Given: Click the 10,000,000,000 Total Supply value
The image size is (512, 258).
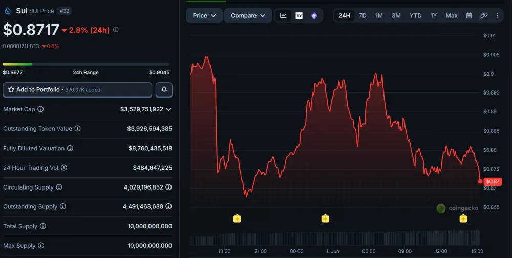Looking at the screenshot, I should pyautogui.click(x=150, y=226).
